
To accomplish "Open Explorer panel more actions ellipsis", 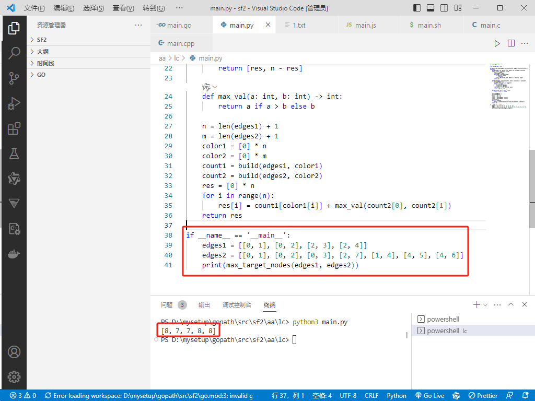I will (x=138, y=25).
